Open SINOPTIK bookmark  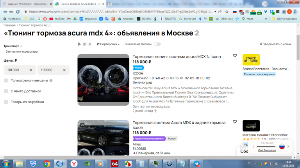[x=168, y=19]
